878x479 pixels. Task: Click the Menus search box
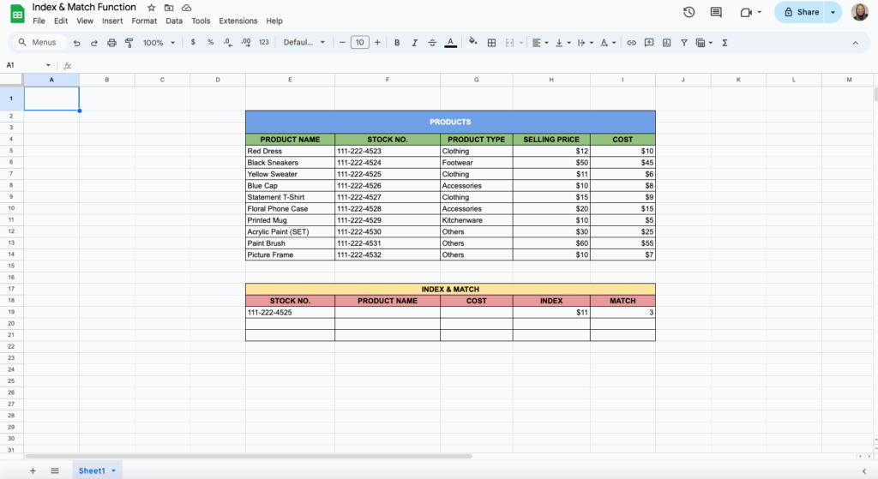pyautogui.click(x=38, y=43)
